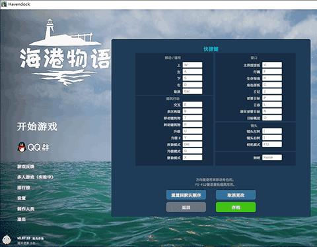Click the 日志 log hotkey field containing L

tap(272, 105)
